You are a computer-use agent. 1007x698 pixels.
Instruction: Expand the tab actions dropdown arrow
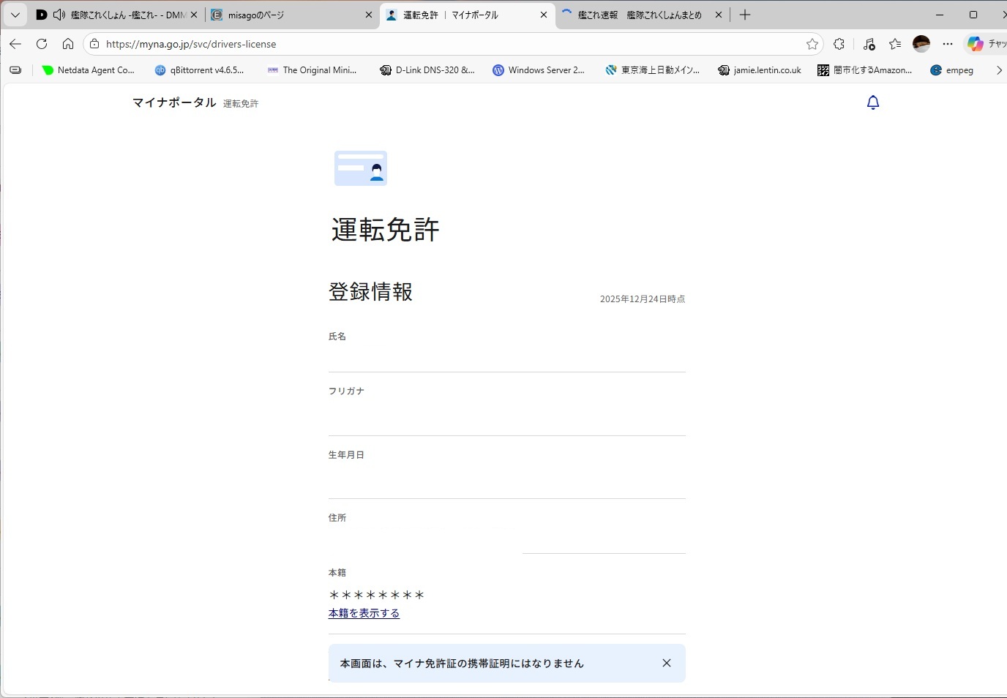15,15
